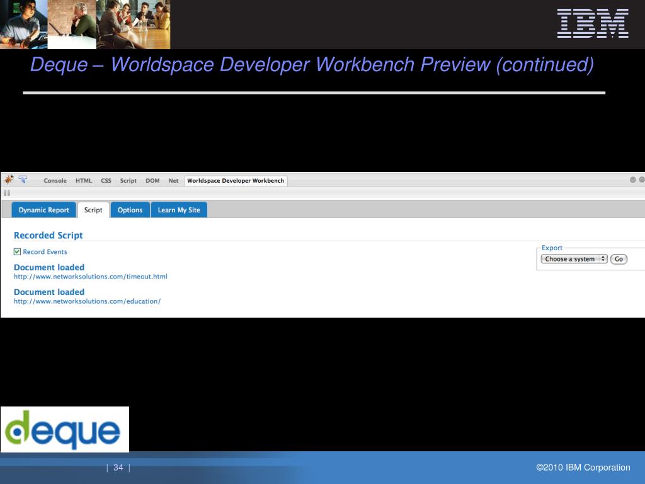This screenshot has width=645, height=484.
Task: Click the Export group label
Action: click(x=552, y=248)
